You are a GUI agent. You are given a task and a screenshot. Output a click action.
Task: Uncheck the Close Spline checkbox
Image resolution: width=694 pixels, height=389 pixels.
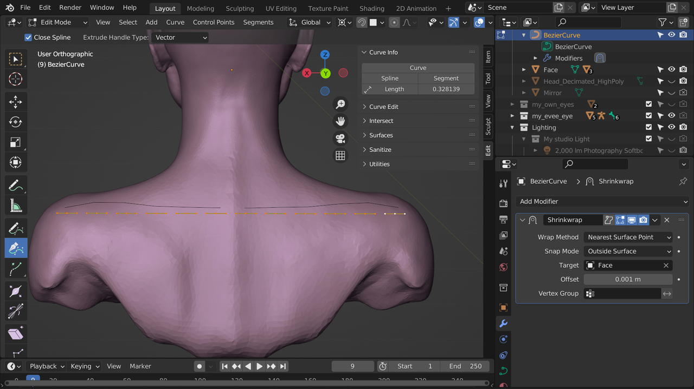[x=28, y=37]
